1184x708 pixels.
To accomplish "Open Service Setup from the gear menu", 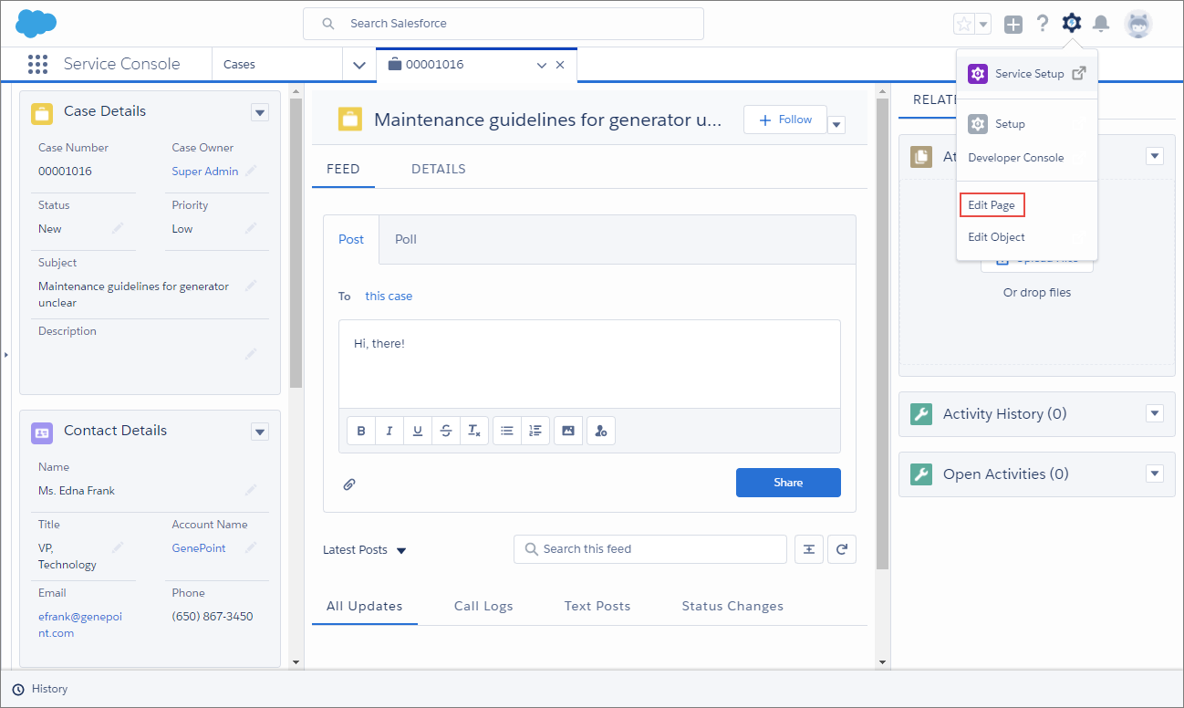I will [x=1027, y=74].
